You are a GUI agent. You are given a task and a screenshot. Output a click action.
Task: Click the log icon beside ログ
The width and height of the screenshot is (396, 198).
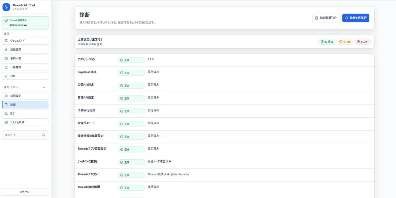click(6, 113)
